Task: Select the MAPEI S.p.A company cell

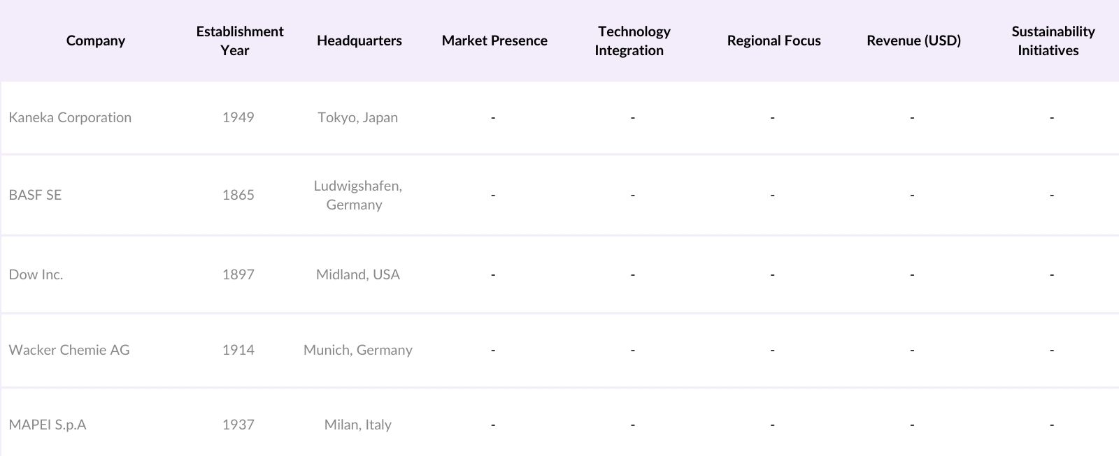Action: click(48, 425)
